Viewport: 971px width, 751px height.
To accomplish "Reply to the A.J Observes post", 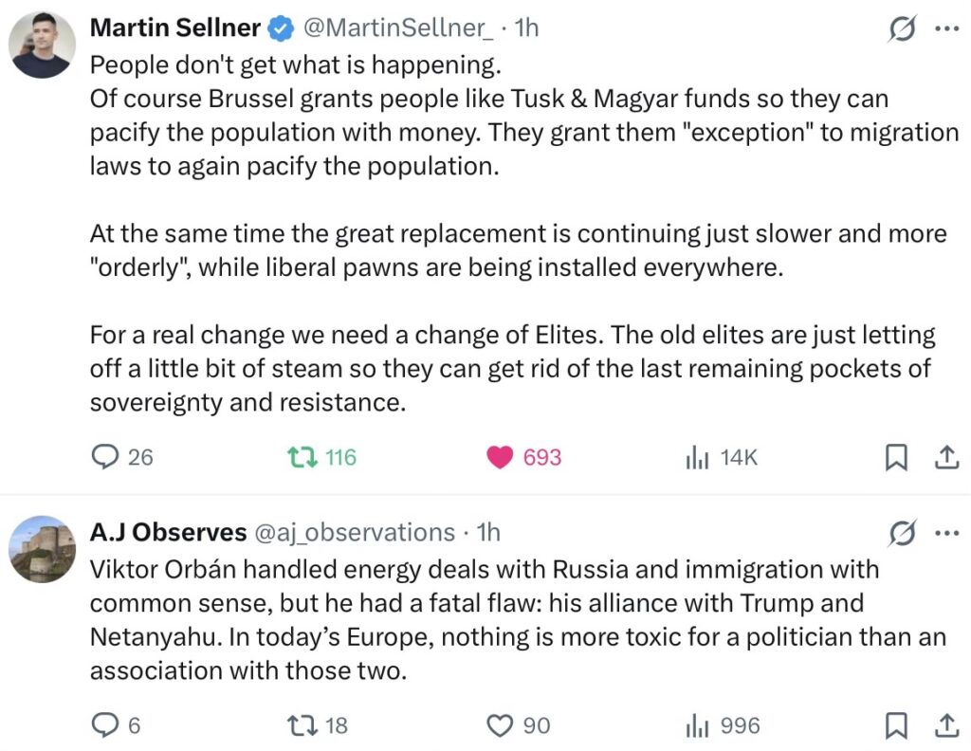I will (x=103, y=725).
